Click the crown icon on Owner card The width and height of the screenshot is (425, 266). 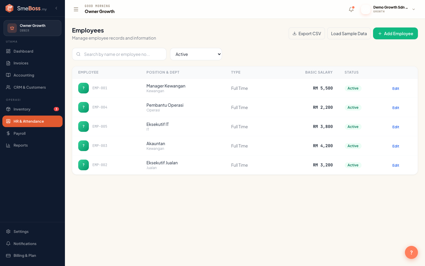12,28
